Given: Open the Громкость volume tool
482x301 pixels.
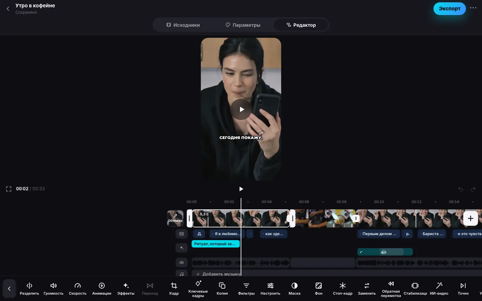Looking at the screenshot, I should point(54,289).
